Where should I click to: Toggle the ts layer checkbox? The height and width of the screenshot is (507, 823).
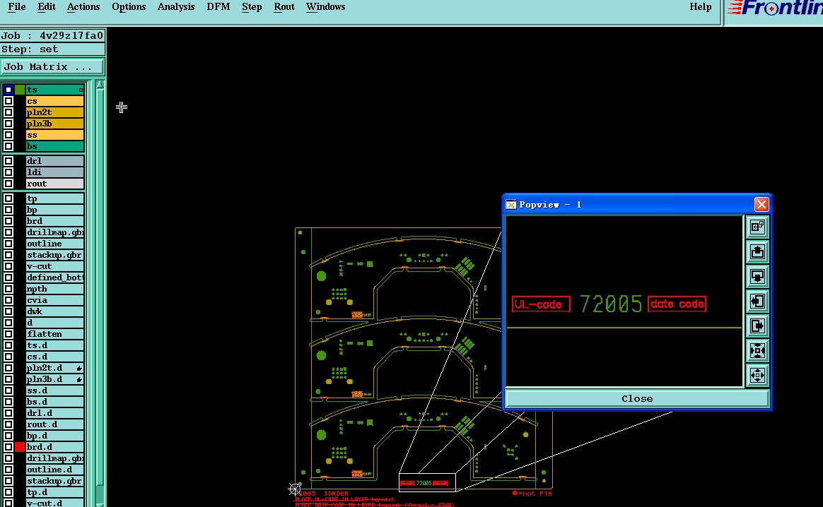(8, 90)
